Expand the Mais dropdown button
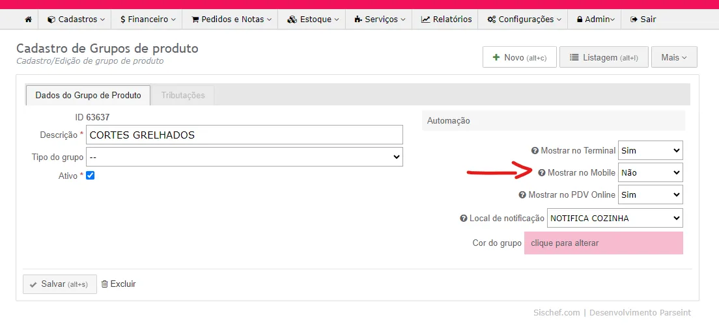Viewport: 719px width, 335px height. (674, 58)
